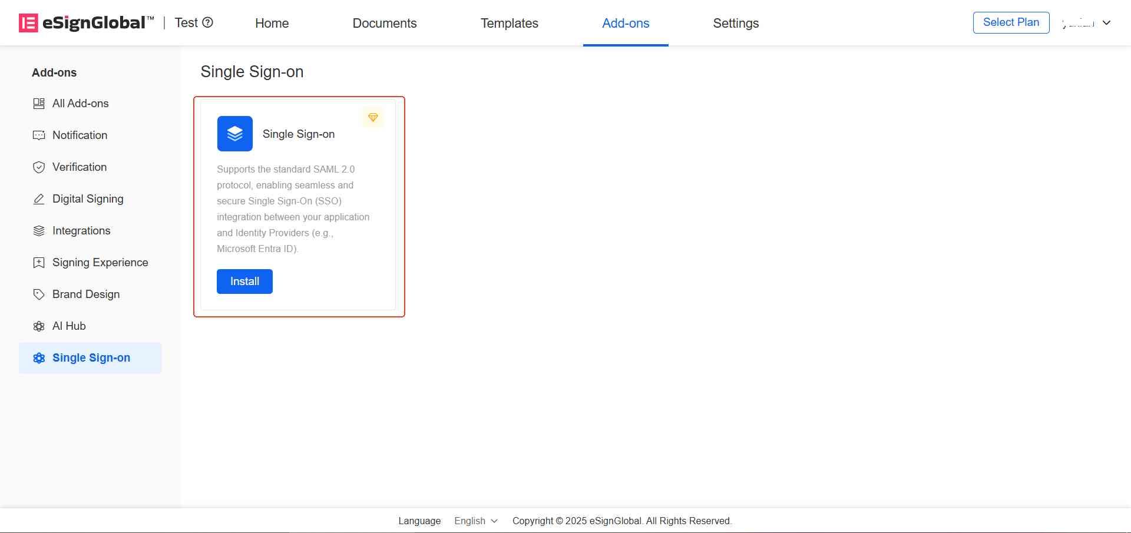
Task: Open the Test environment help icon
Action: coord(208,22)
